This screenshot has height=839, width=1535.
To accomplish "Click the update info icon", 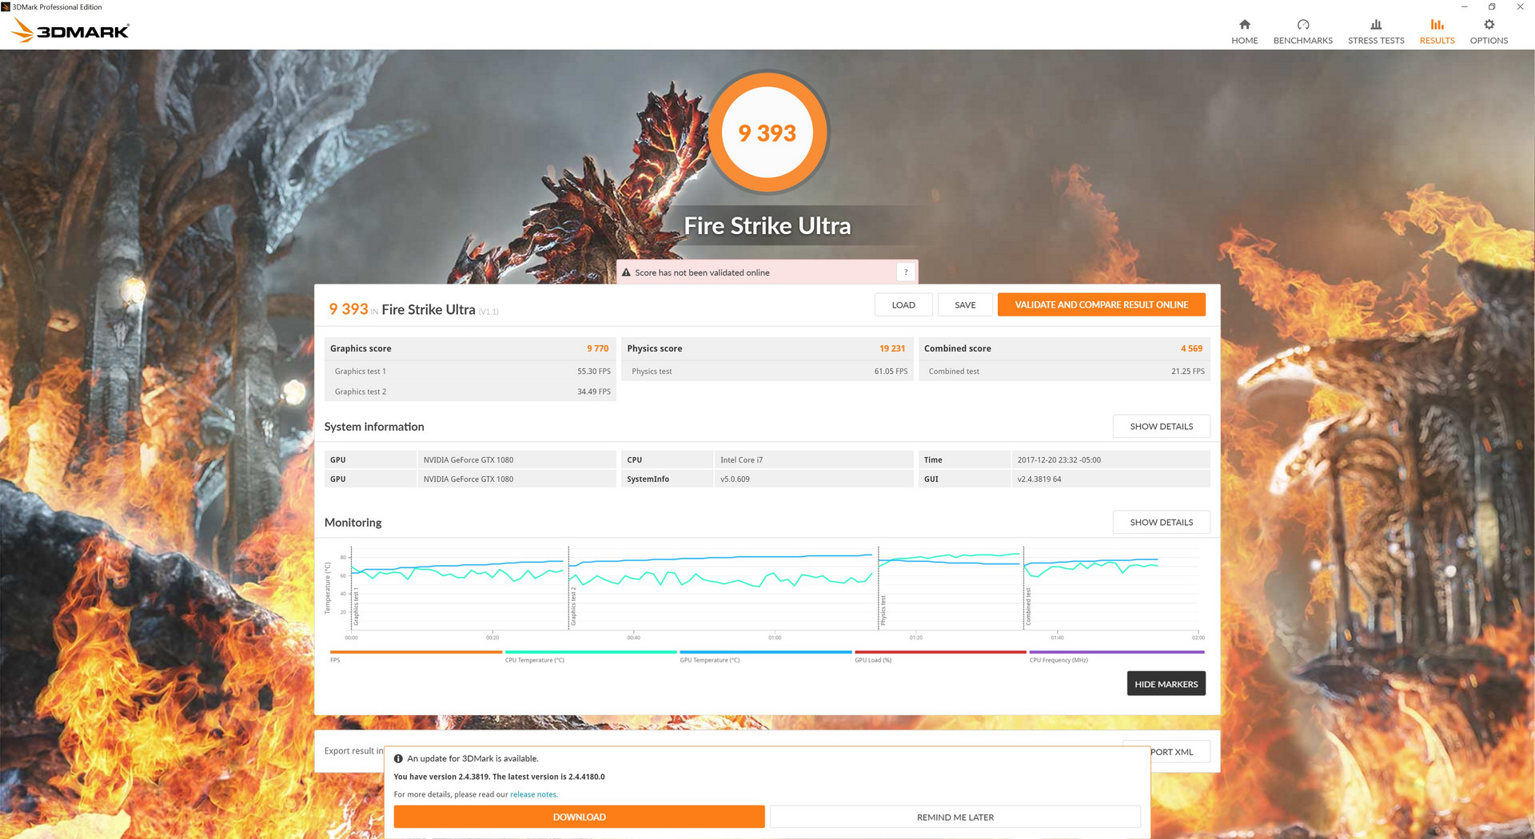I will tap(398, 758).
